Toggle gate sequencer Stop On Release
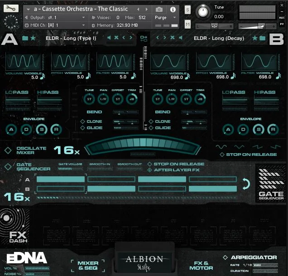 (150, 164)
